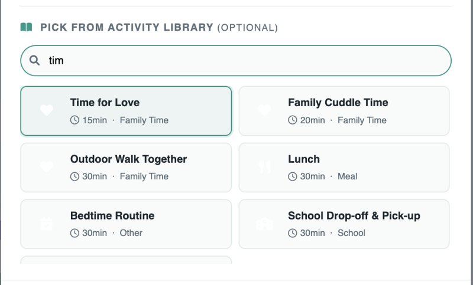Select the Lunch activity title
Viewport: 473px width, 285px height.
(x=304, y=159)
